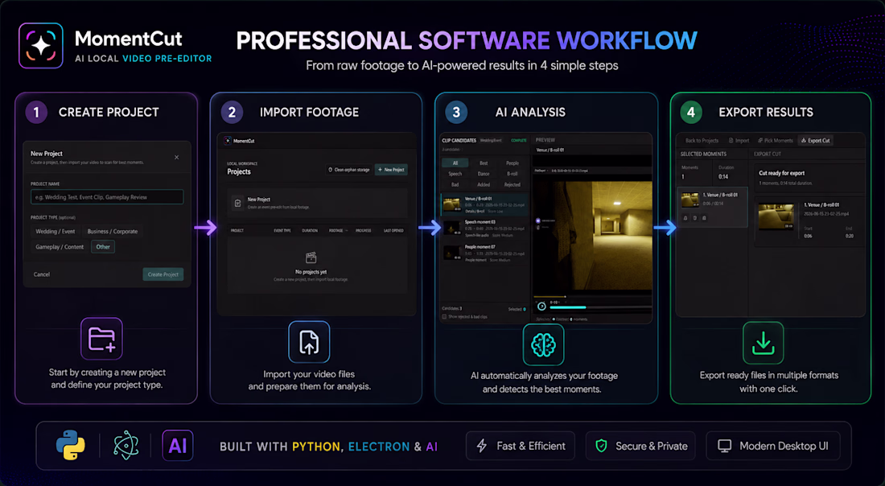Click the small MomentCut logo in Projects window
Viewport: 885px width, 486px height.
228,141
